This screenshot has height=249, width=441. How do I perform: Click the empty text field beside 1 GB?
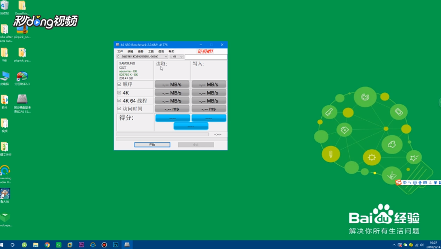pos(206,56)
